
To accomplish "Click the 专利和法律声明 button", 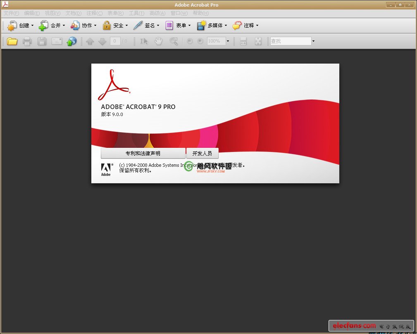I will point(143,153).
